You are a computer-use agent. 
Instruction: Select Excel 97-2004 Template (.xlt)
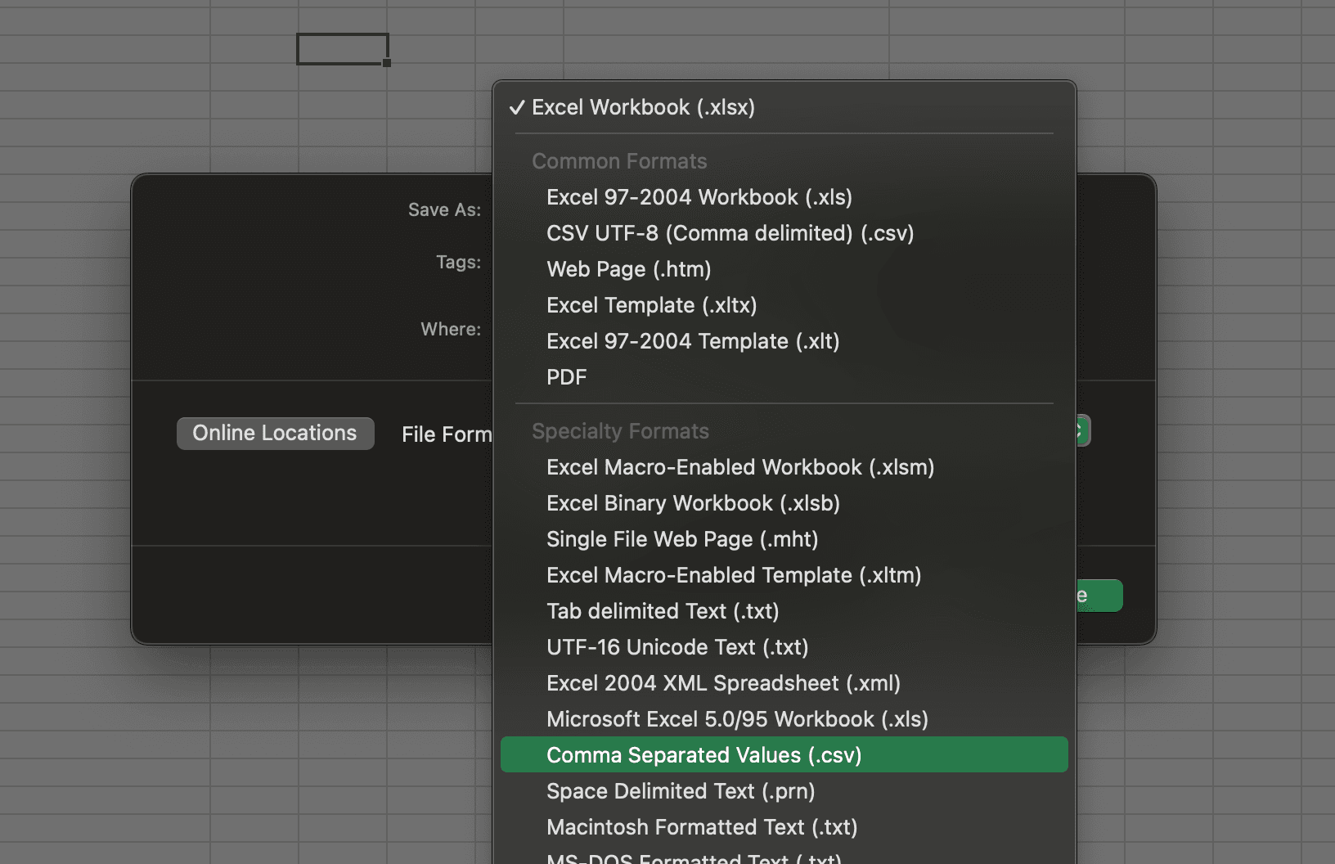pos(784,341)
